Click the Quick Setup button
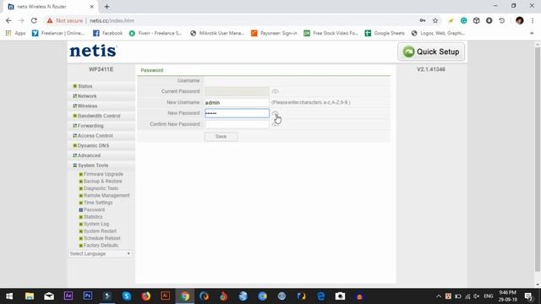Viewport: 541px width, 304px height. click(431, 52)
